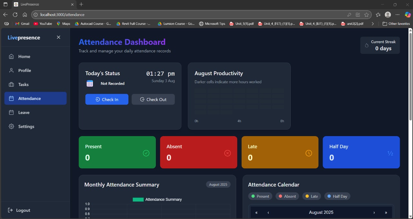
Task: Add this page to favorites star
Action: tap(367, 15)
